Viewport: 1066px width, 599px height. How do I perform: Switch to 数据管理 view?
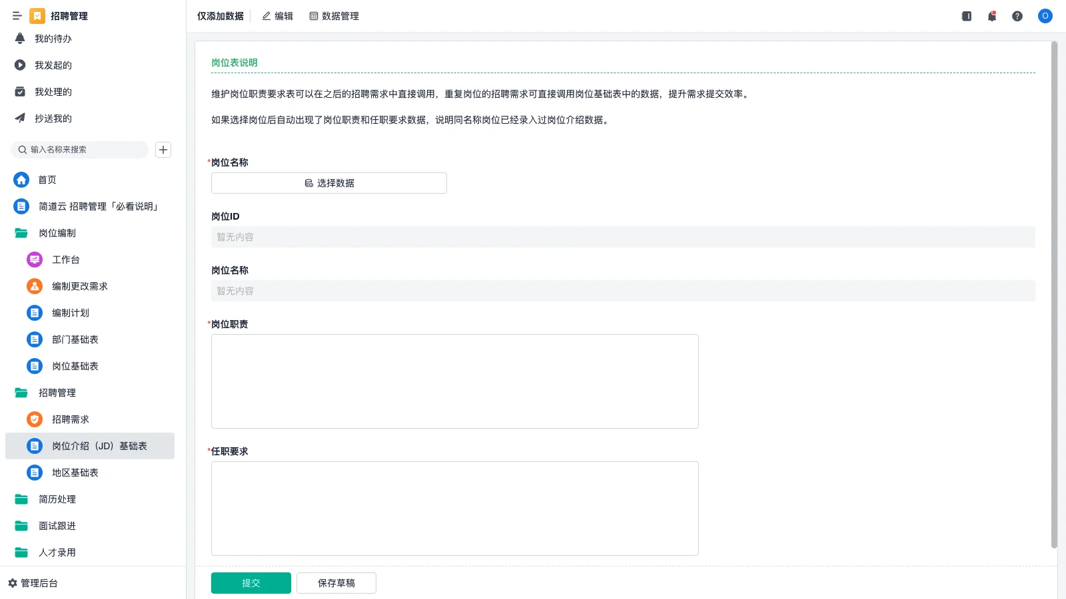(x=334, y=16)
